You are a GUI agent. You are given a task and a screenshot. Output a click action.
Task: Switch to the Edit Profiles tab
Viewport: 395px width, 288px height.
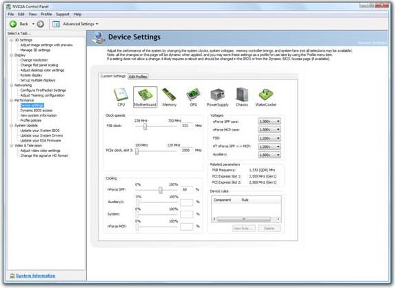(138, 77)
